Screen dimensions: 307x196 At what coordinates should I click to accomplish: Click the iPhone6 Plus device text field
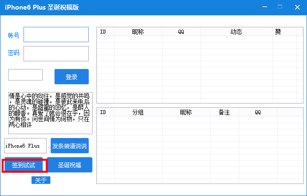[x=25, y=146]
